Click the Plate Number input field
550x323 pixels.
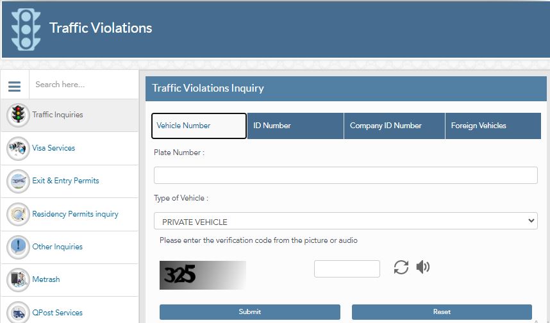(x=346, y=175)
